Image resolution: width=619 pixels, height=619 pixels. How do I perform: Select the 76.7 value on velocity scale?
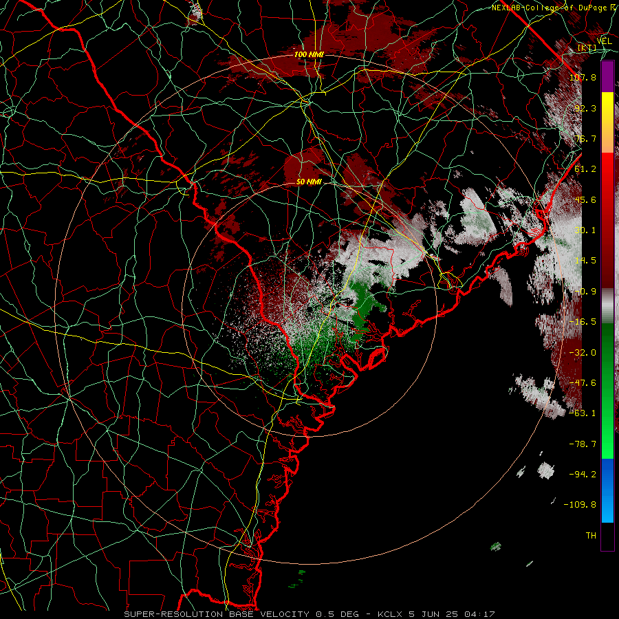click(585, 138)
